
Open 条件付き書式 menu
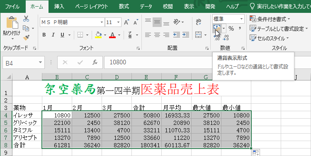tap(270, 19)
